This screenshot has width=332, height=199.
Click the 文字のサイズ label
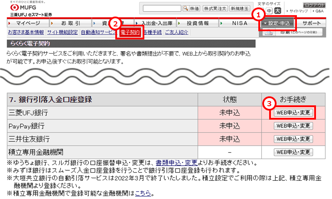[269, 3]
